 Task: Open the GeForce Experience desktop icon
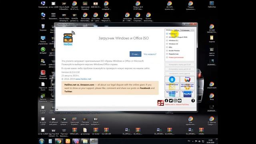(x=43, y=98)
